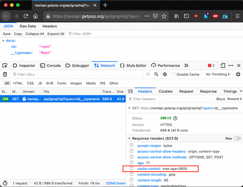Toggle the sidebar icon in the toolbar
The height and width of the screenshot is (187, 243).
[186, 16]
